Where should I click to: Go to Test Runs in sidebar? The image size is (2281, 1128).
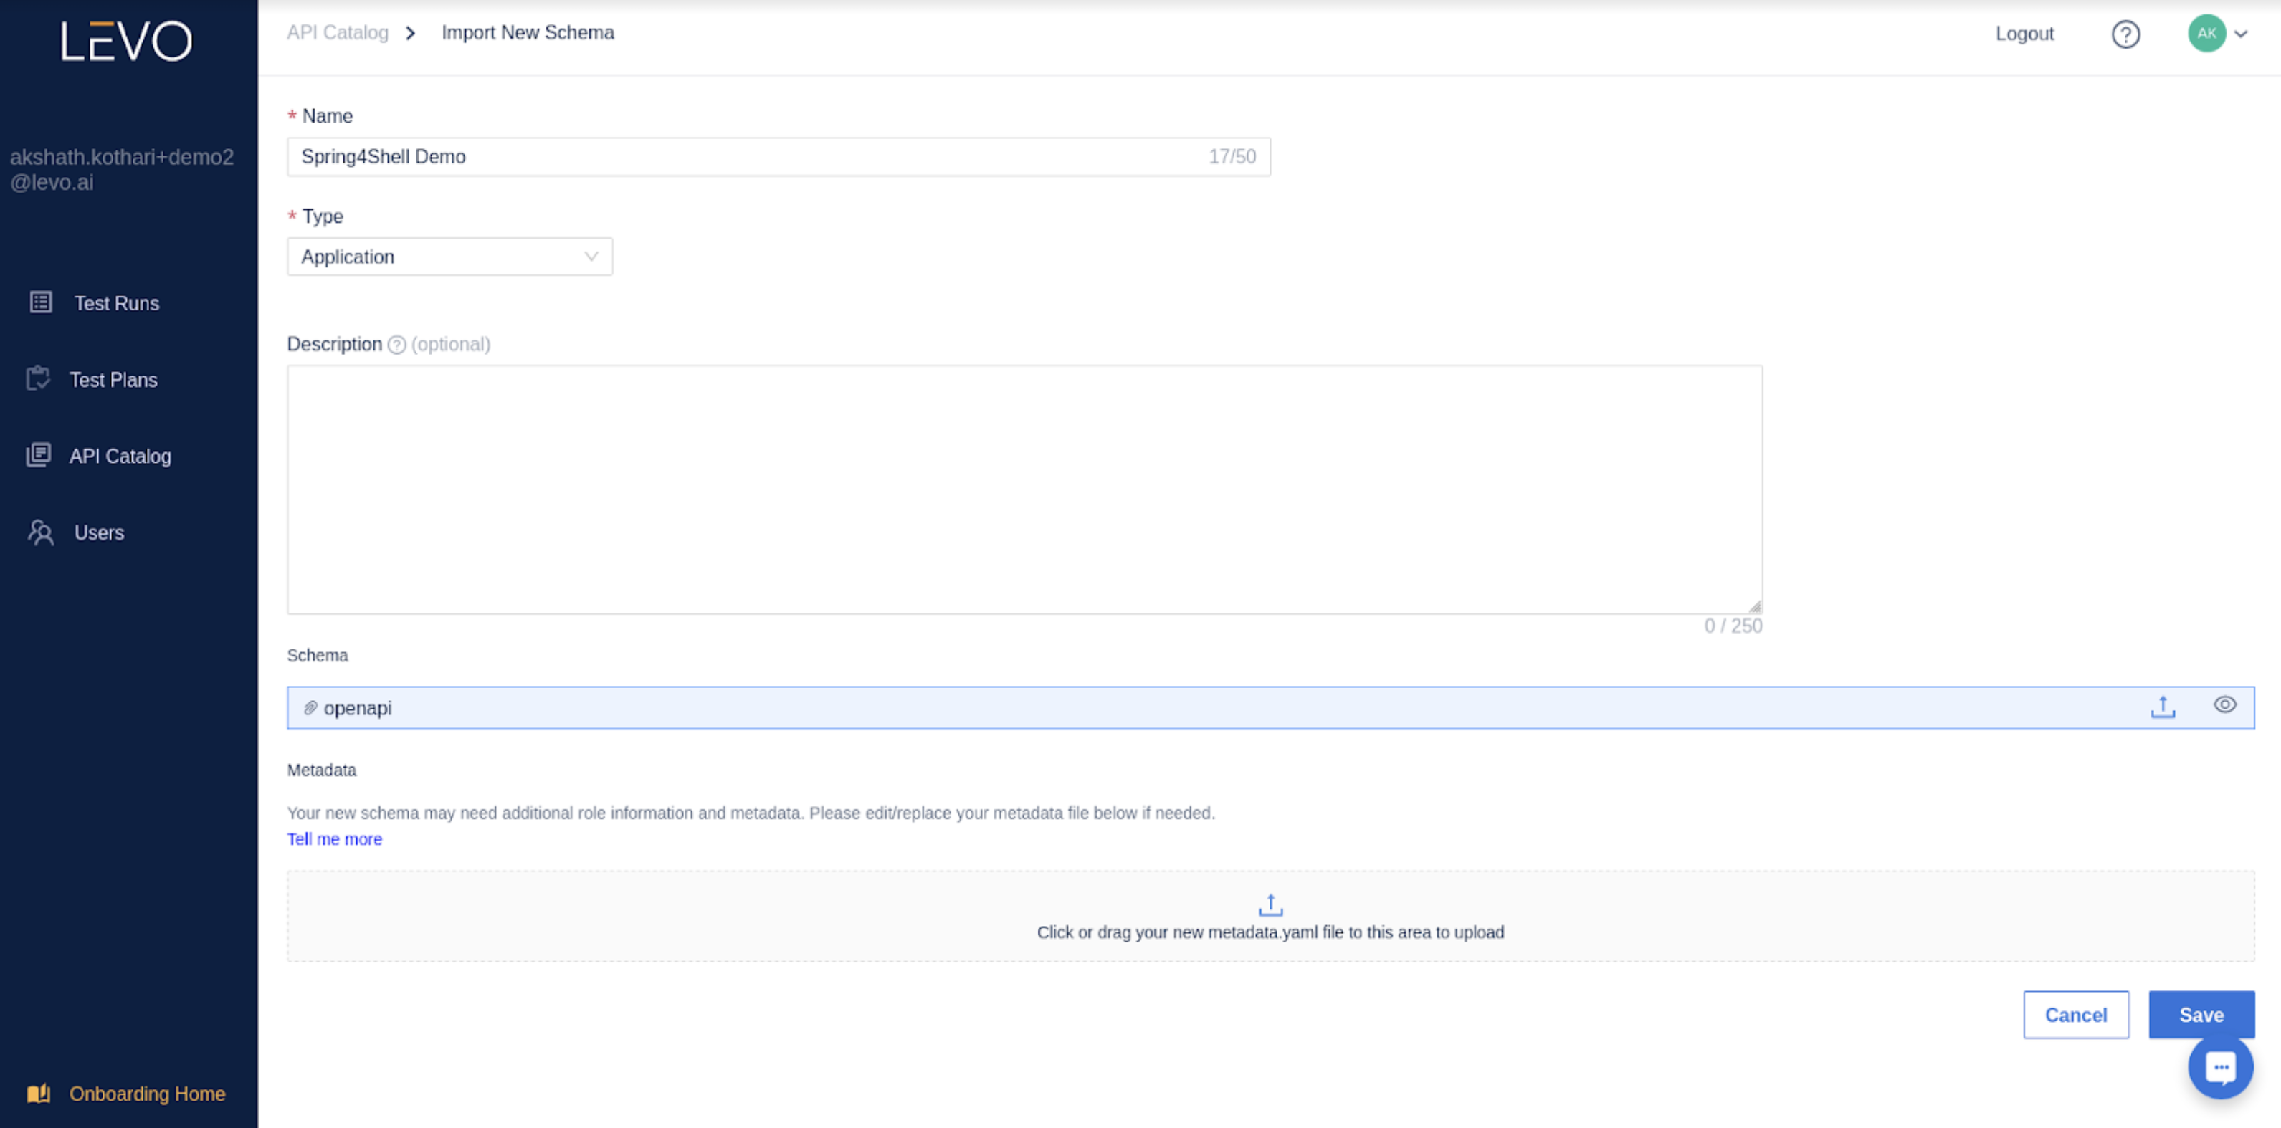pyautogui.click(x=117, y=303)
